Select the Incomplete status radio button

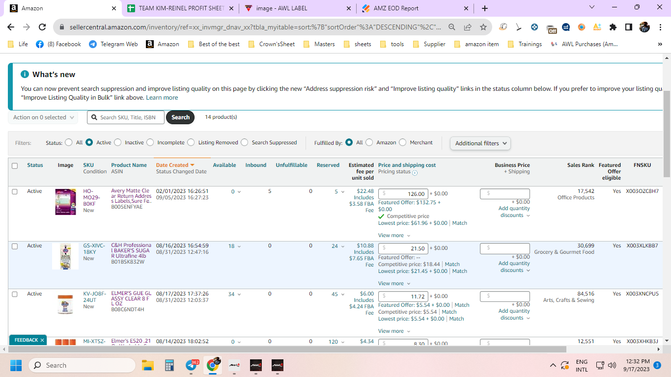point(150,142)
